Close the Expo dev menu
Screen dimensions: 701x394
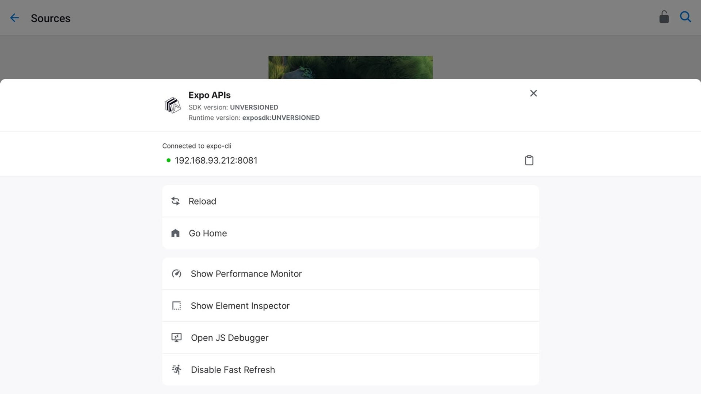tap(533, 93)
